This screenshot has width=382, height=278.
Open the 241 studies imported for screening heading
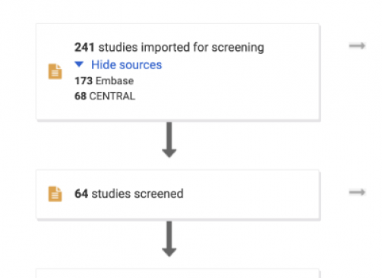click(169, 47)
